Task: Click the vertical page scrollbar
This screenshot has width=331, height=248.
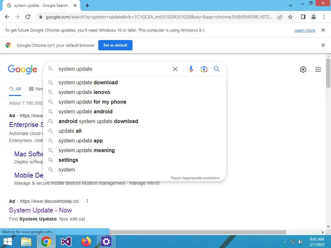Action: (328, 73)
